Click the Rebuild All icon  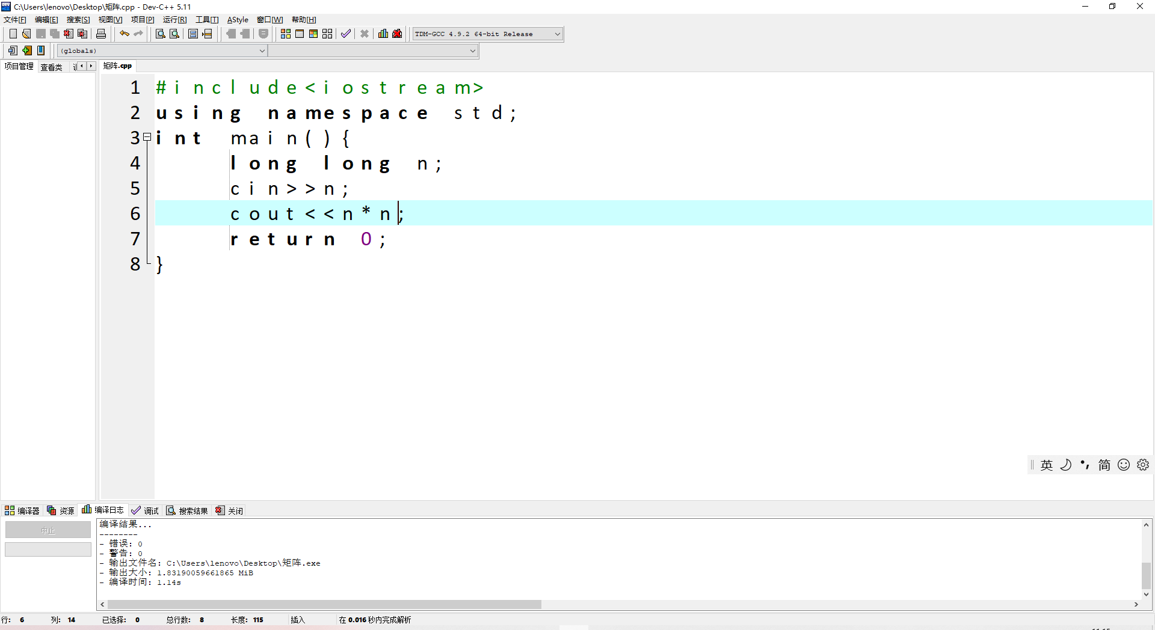pos(327,34)
